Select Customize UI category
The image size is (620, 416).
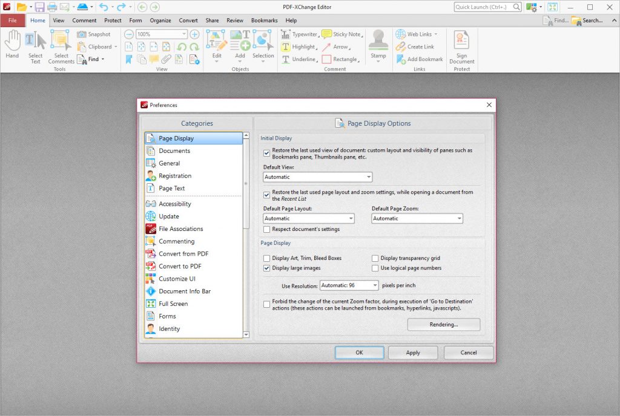(x=193, y=279)
